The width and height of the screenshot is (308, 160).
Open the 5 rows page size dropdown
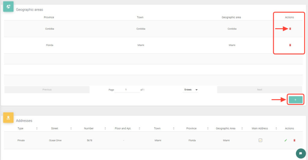pos(191,89)
